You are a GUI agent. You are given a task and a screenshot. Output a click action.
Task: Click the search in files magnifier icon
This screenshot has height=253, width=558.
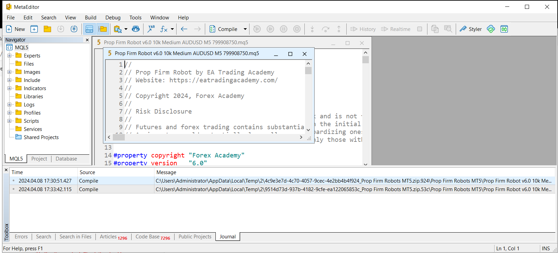[448, 29]
